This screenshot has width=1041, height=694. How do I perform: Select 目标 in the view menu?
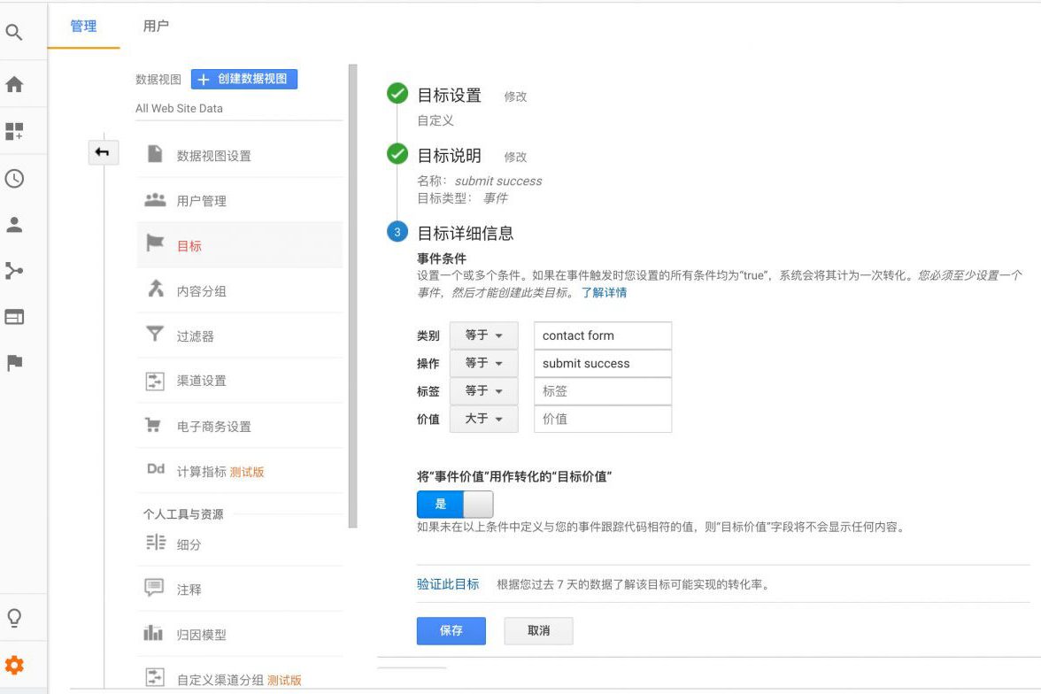click(189, 246)
